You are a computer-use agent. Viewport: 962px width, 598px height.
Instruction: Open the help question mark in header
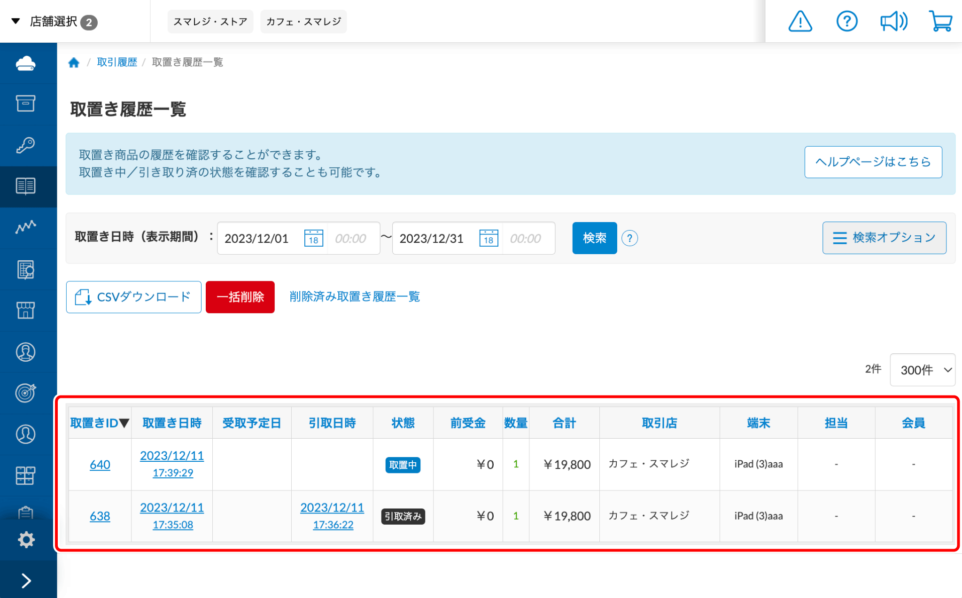tap(847, 21)
